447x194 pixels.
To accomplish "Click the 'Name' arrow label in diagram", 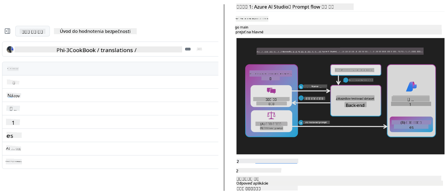I will click(315, 86).
